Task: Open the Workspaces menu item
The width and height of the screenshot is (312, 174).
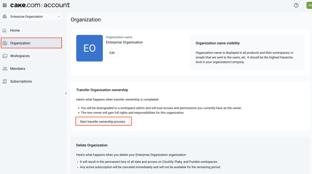Action: [20, 56]
